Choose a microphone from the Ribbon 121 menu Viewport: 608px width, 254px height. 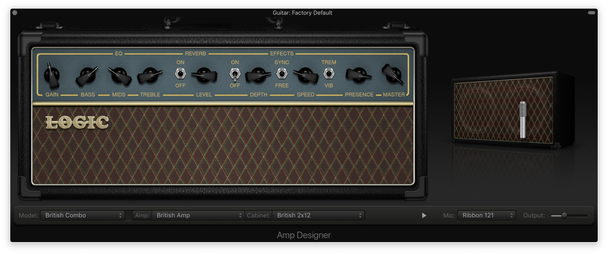pyautogui.click(x=487, y=215)
